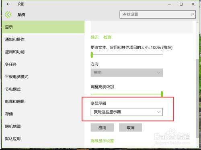Maximize the Settings window
201x150 pixels.
pyautogui.click(x=181, y=4)
